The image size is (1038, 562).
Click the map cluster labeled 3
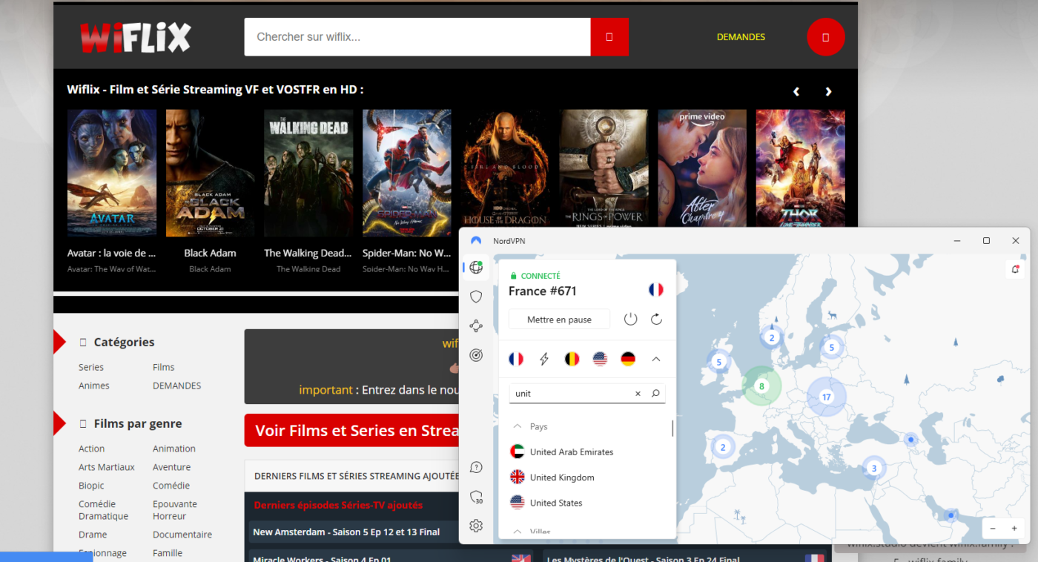[874, 468]
